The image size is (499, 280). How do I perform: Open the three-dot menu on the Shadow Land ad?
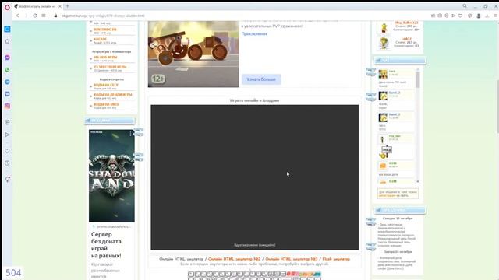click(130, 134)
